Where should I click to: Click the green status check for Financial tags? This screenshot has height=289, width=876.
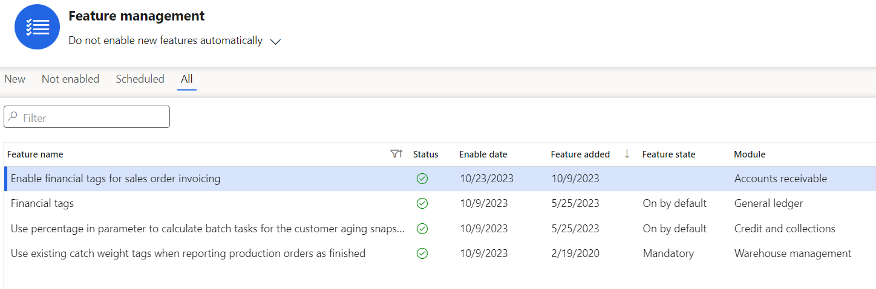click(422, 204)
